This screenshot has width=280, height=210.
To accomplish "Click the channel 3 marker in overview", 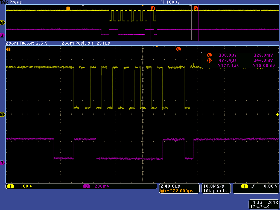I will point(2,35).
